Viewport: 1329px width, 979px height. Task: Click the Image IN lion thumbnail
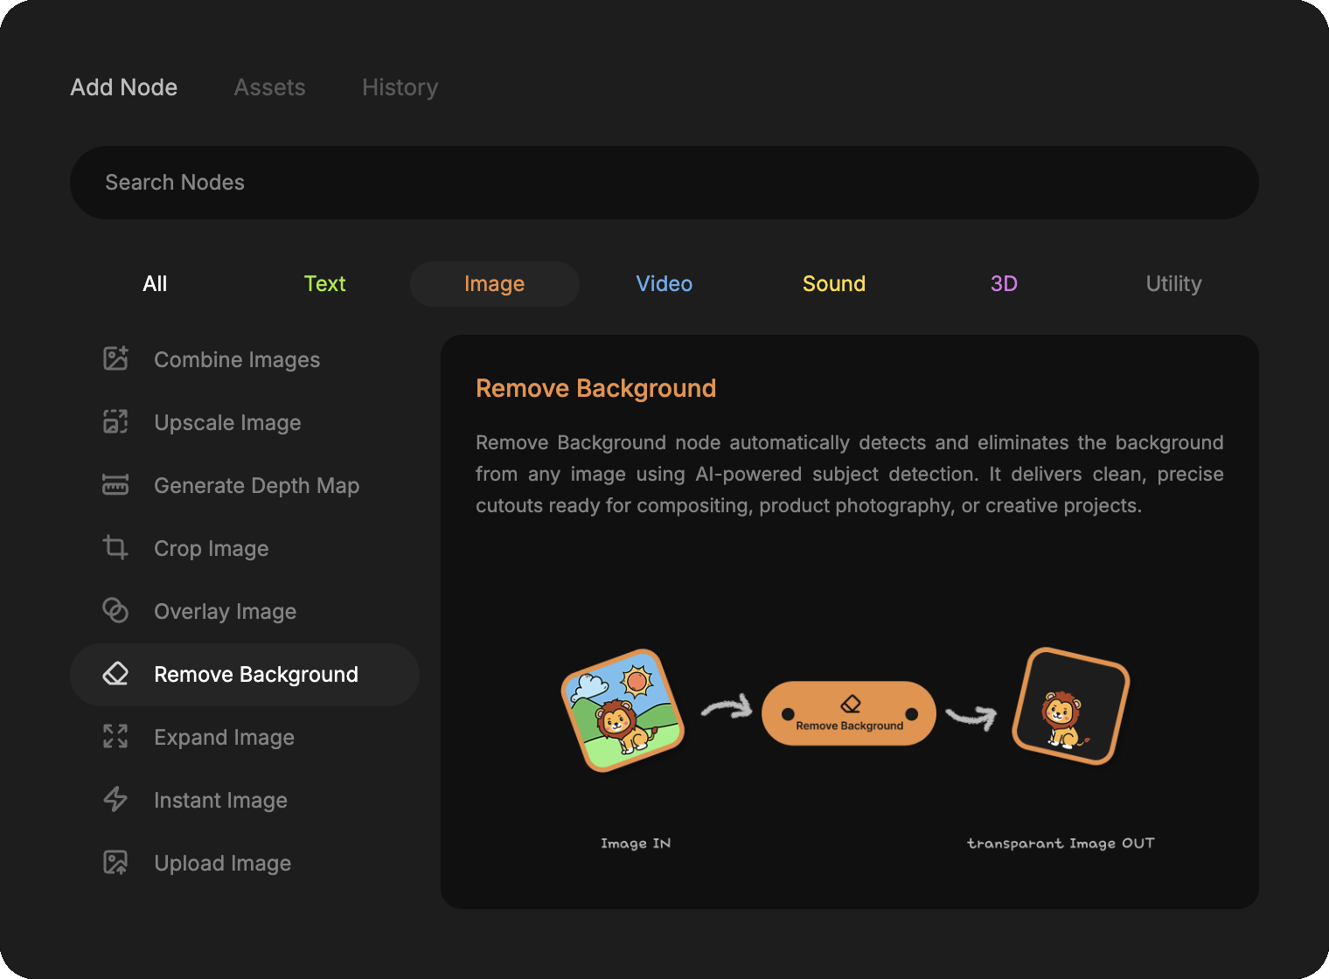pyautogui.click(x=623, y=710)
